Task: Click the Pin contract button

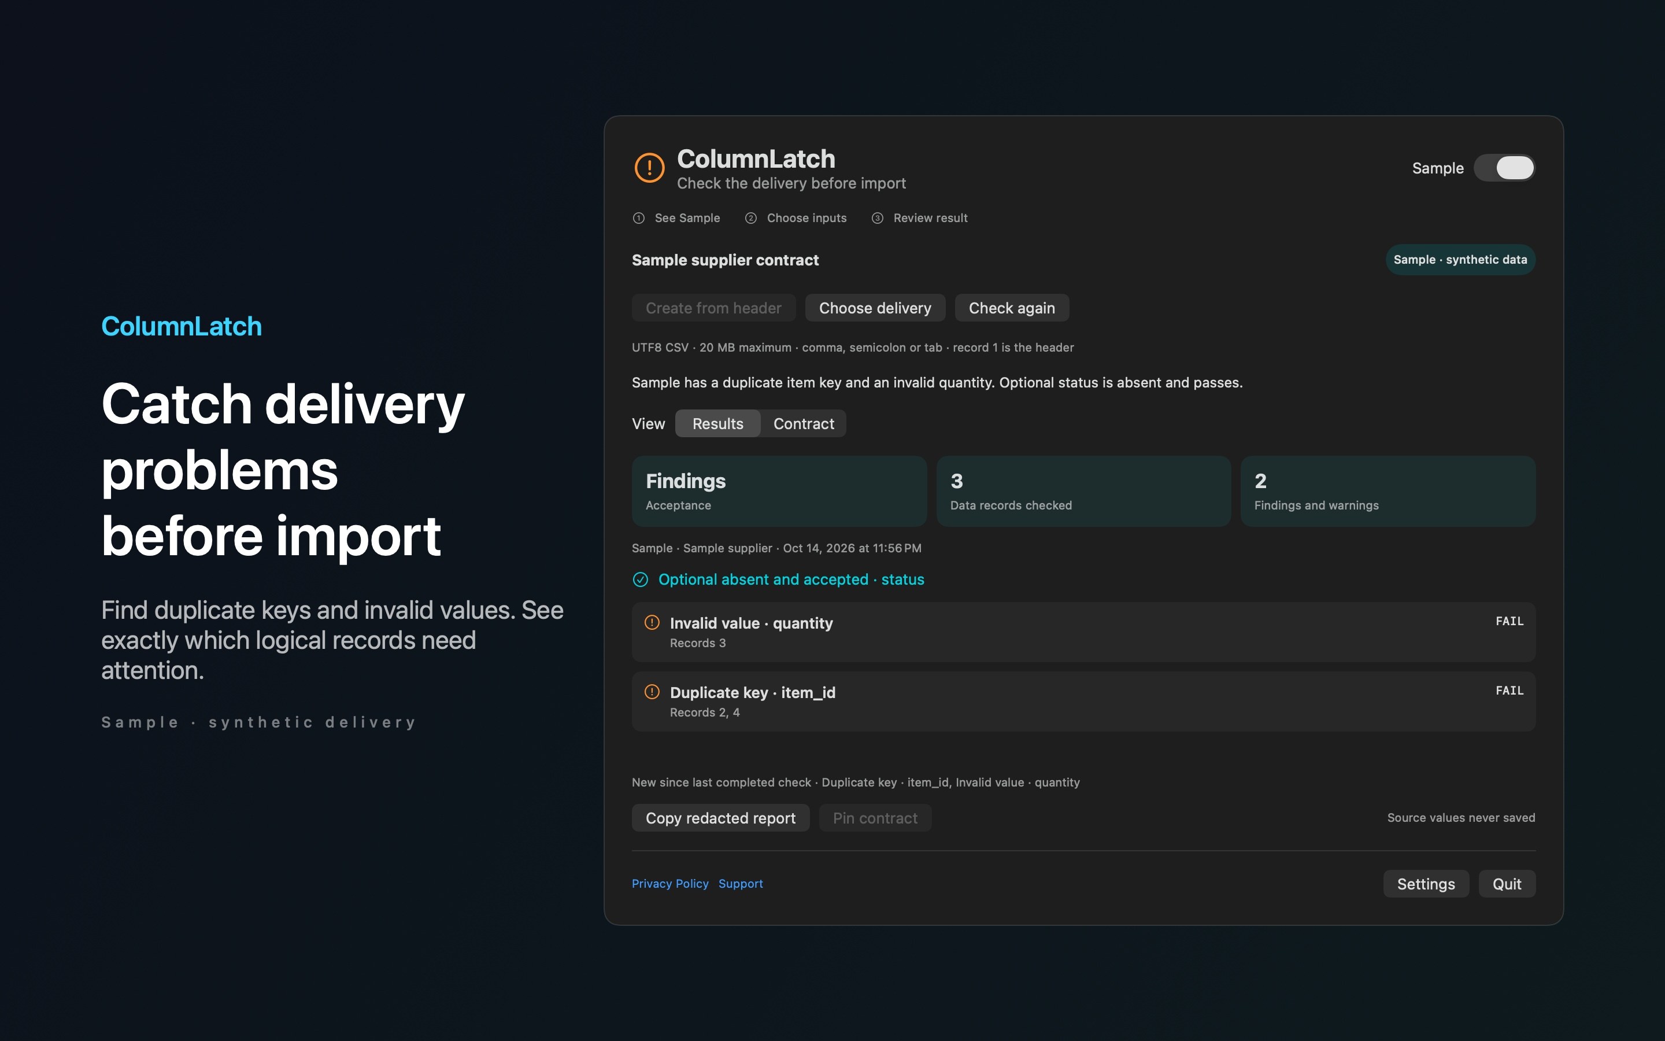Action: pos(875,818)
